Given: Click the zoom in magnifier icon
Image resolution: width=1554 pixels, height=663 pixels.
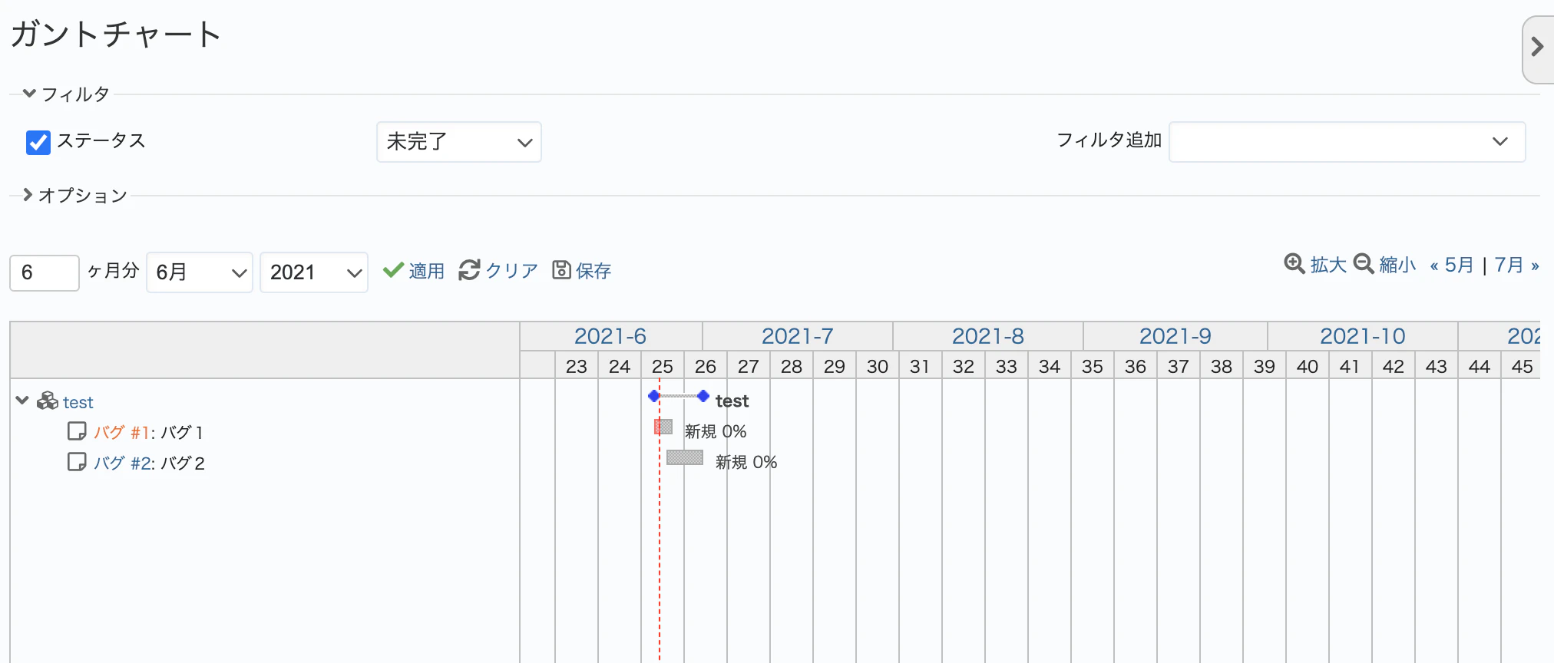Looking at the screenshot, I should [1294, 264].
